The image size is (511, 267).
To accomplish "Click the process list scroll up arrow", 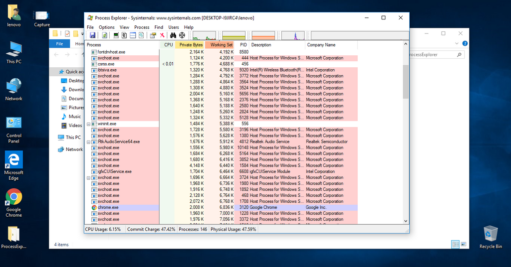I will pyautogui.click(x=406, y=44).
